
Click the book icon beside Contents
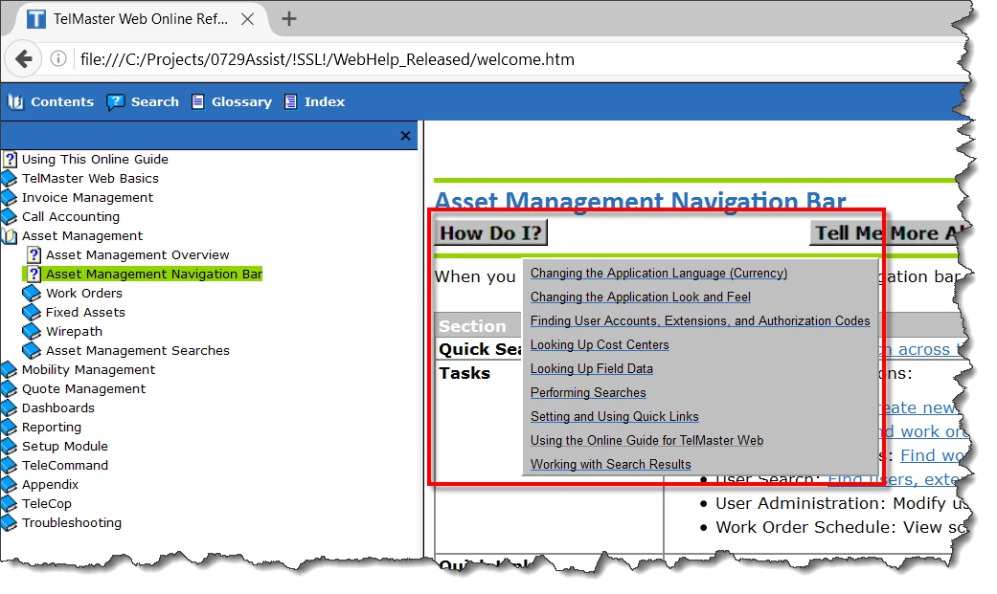16,101
